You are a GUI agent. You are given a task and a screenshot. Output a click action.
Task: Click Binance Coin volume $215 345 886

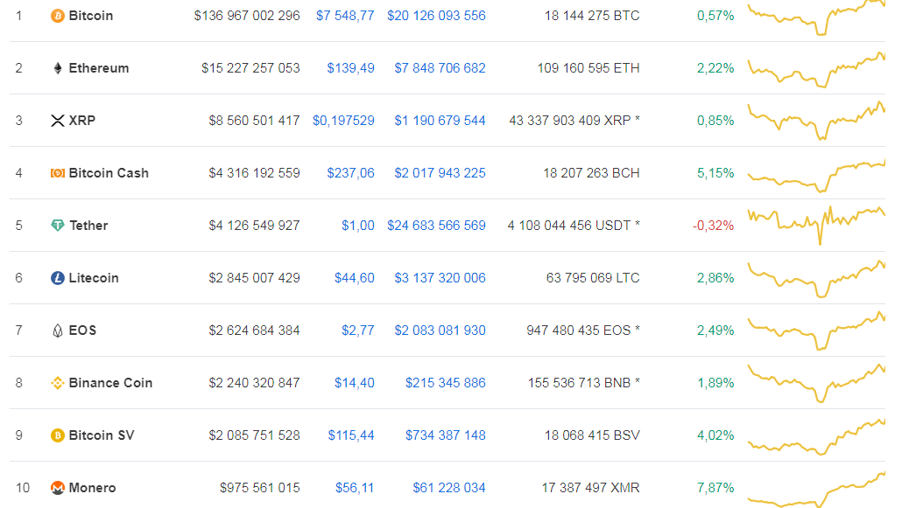point(445,383)
